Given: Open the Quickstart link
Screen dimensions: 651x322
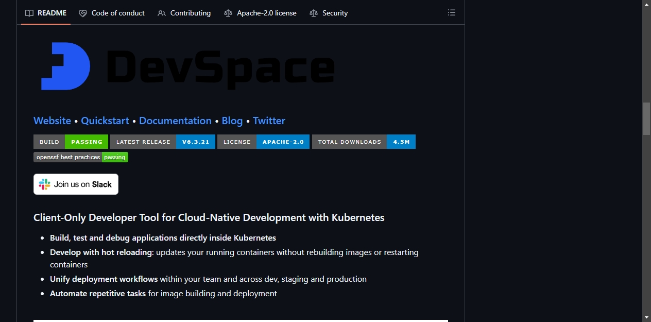Looking at the screenshot, I should [105, 121].
